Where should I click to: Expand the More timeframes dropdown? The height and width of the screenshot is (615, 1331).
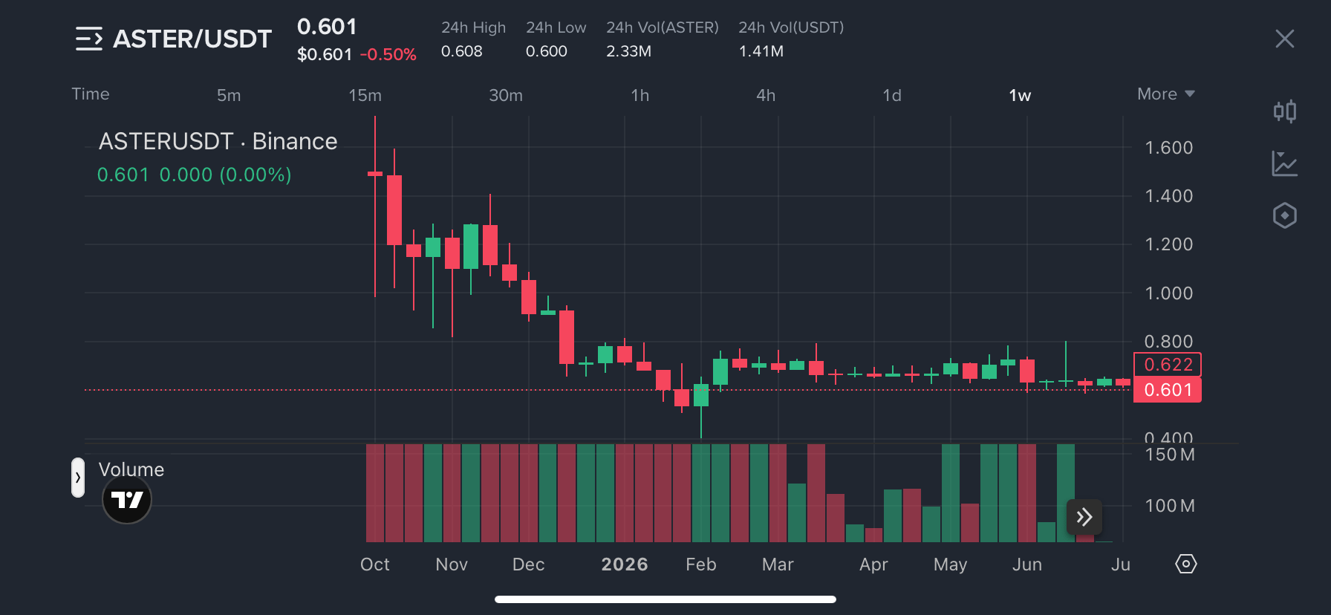[1165, 94]
